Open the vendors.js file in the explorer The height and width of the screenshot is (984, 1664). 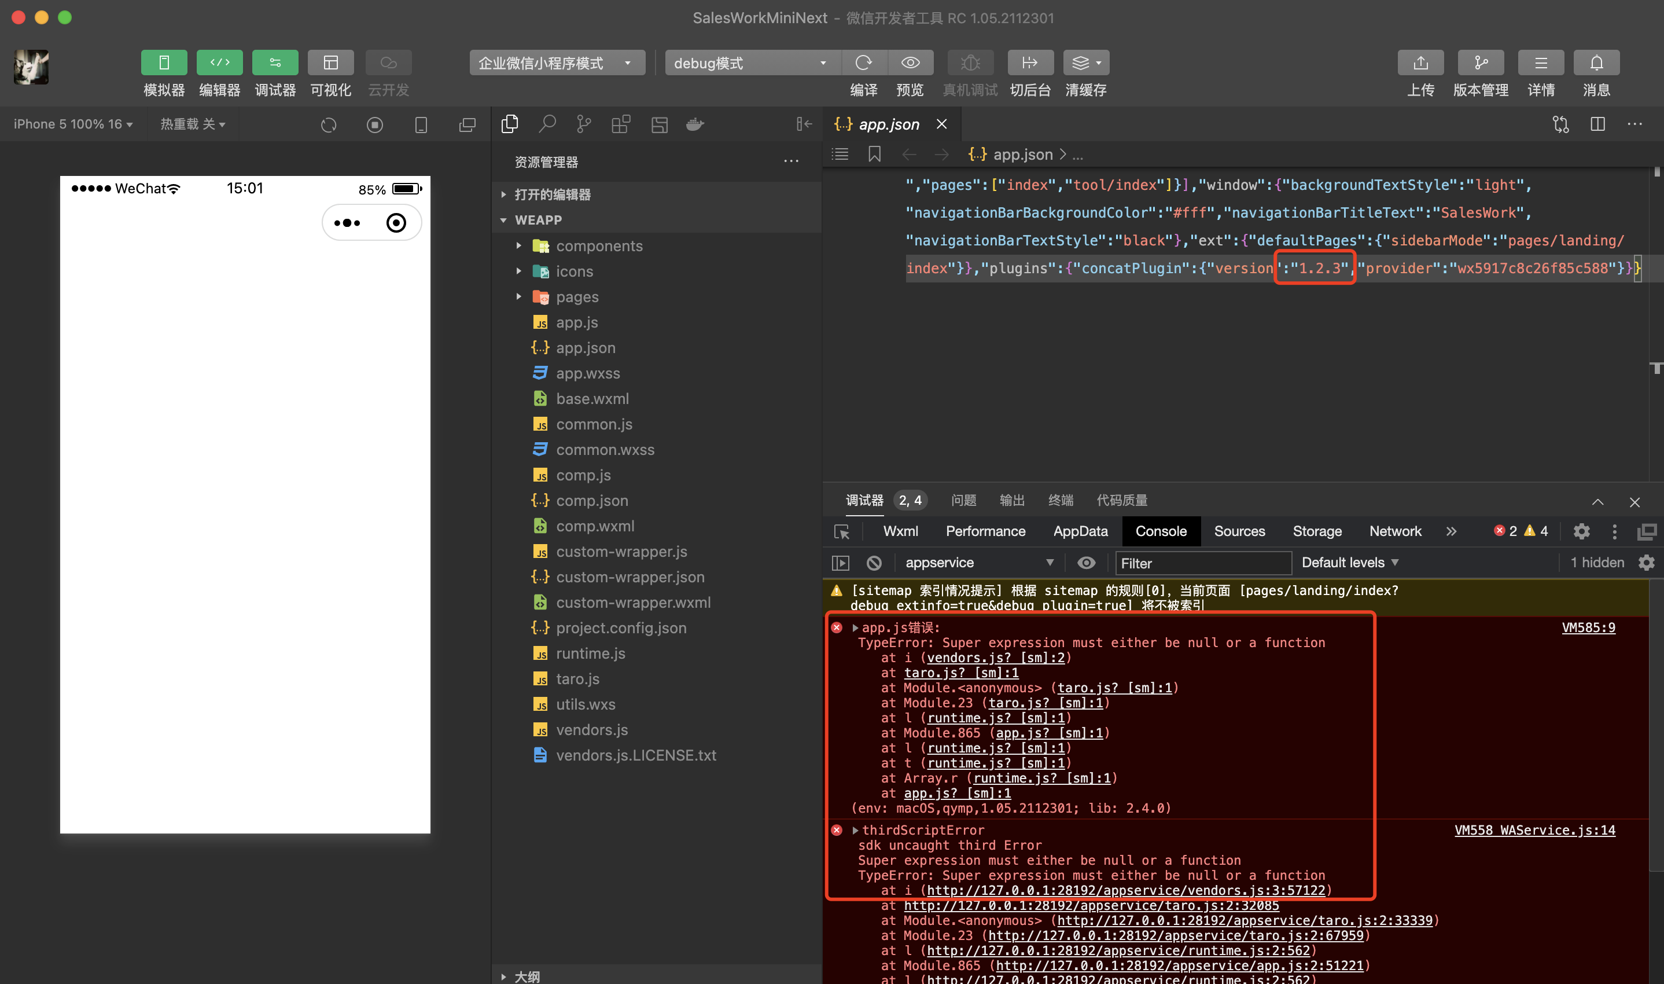click(x=591, y=729)
